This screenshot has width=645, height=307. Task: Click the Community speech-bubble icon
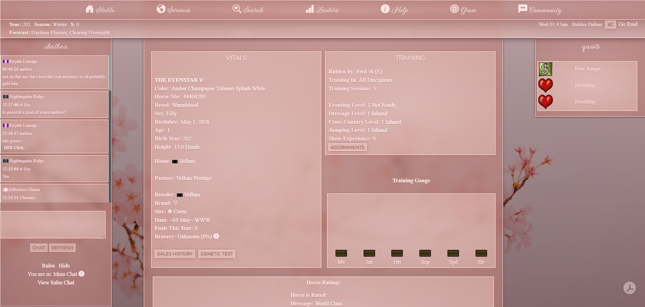522,9
